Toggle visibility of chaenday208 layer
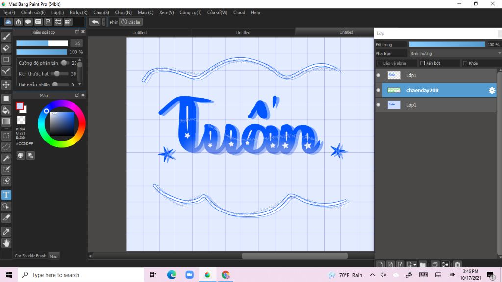Image resolution: width=502 pixels, height=282 pixels. tap(378, 90)
